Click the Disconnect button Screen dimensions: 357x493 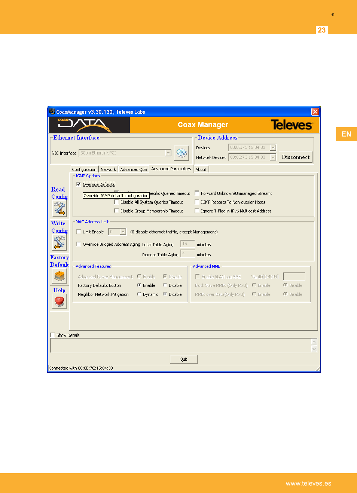point(296,157)
